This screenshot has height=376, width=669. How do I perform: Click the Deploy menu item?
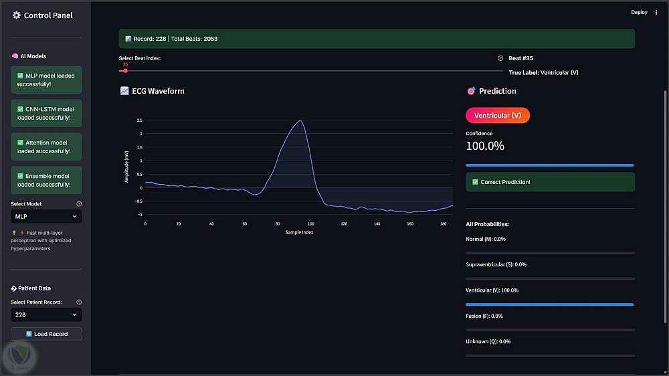point(639,12)
